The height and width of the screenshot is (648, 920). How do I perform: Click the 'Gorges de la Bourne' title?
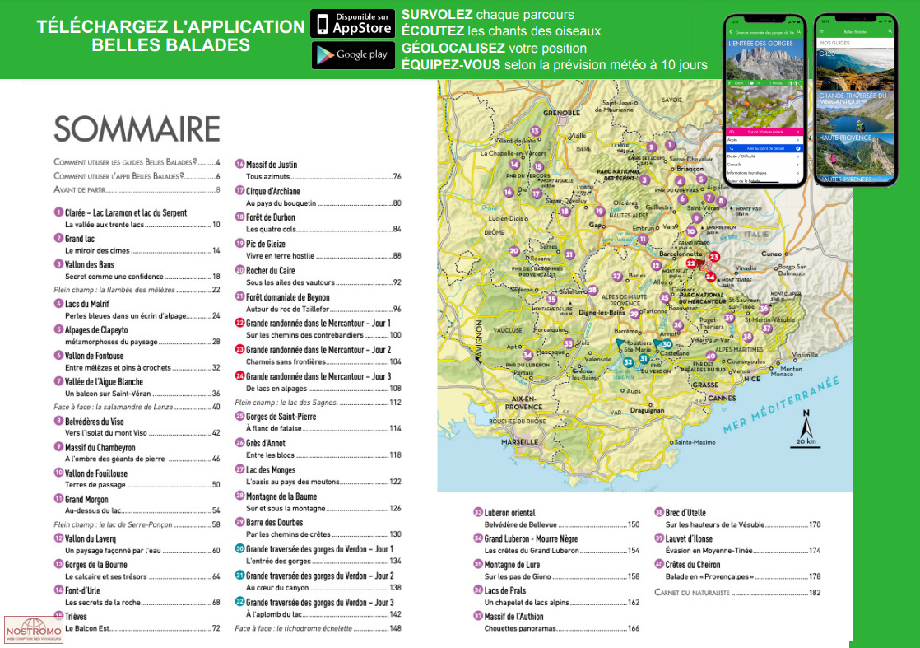pos(96,565)
